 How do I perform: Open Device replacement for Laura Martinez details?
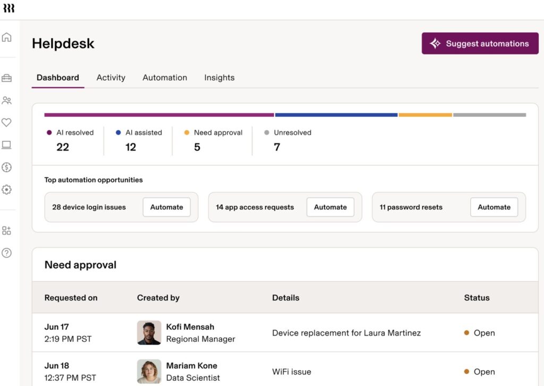[346, 333]
